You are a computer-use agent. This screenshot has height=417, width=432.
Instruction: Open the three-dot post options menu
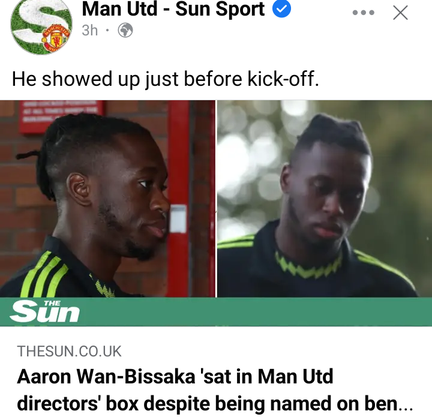(364, 13)
